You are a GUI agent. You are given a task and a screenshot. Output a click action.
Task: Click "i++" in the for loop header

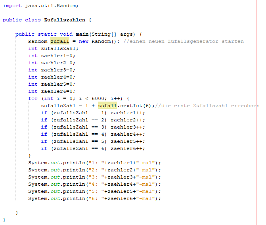coord(115,98)
